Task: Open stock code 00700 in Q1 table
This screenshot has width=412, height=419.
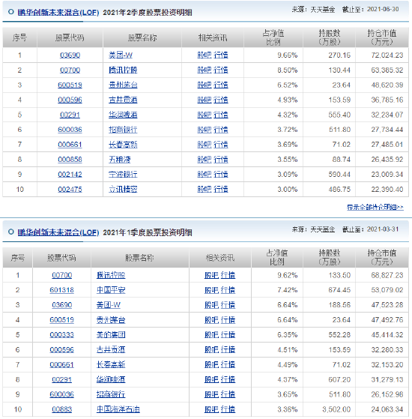Action: coord(62,275)
